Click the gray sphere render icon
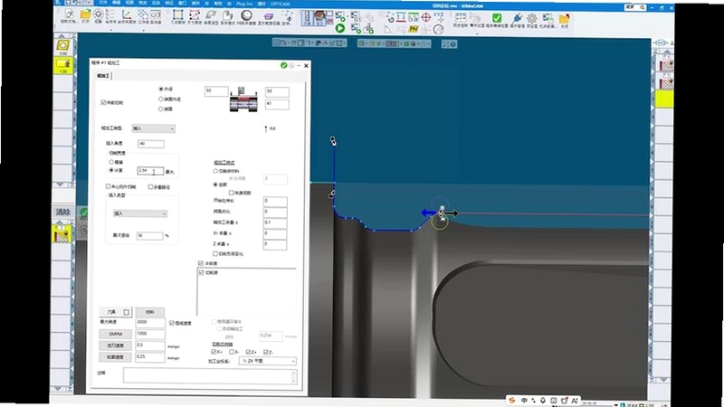The image size is (724, 407). (246, 15)
